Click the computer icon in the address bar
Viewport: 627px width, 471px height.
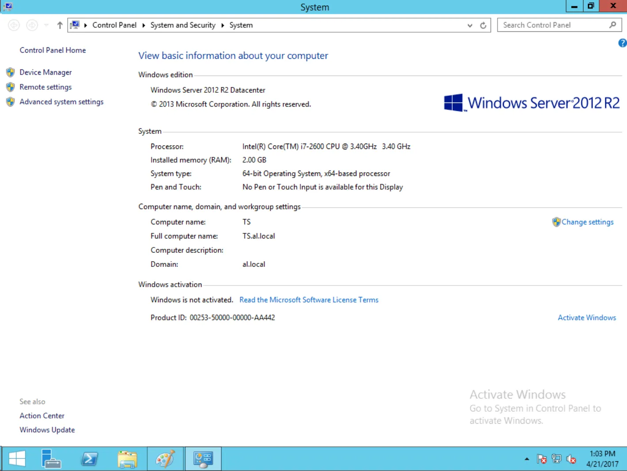coord(75,25)
